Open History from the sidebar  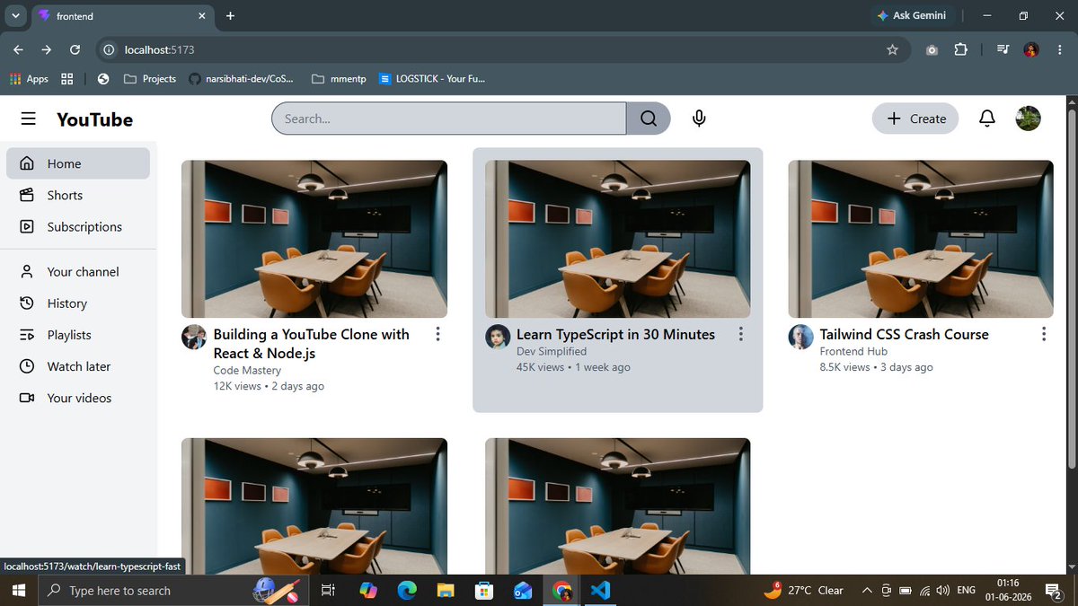(78, 303)
